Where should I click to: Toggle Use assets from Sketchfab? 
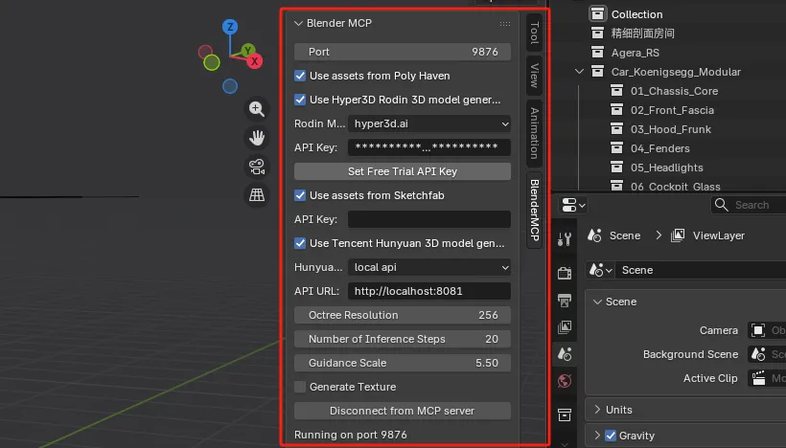point(300,195)
